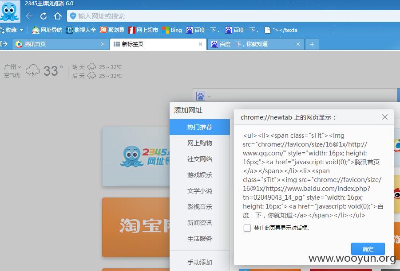
Task: Check 禁止此页再显示对话框 checkbox
Action: coord(247,228)
